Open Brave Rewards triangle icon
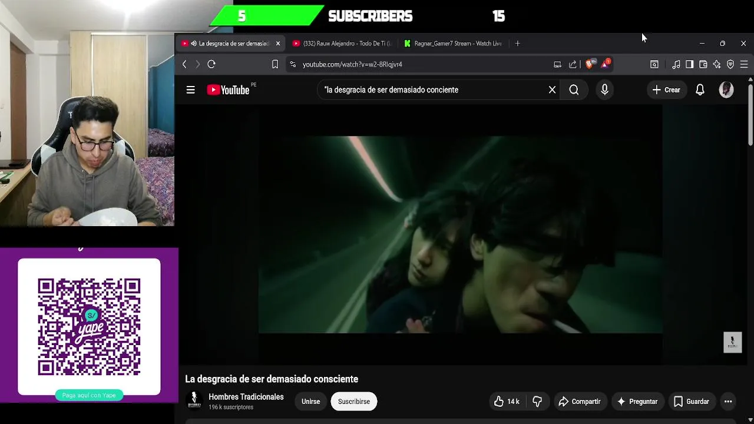Viewport: 754px width, 424px height. pos(606,64)
